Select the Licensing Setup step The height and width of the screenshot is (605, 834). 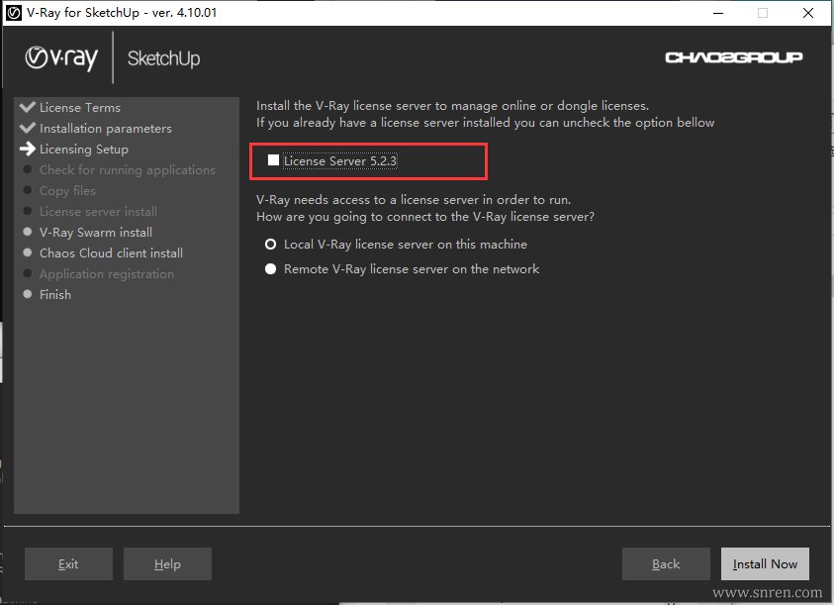tap(83, 150)
